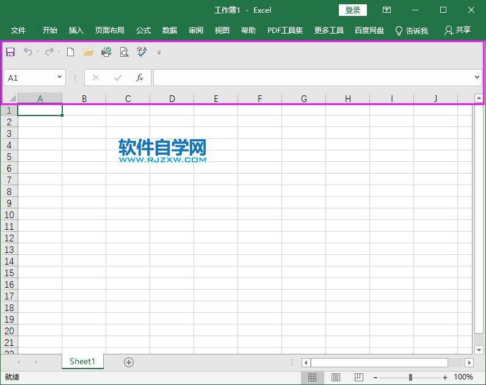486x385 pixels.
Task: Open the PDF工具集 tab
Action: pyautogui.click(x=285, y=31)
